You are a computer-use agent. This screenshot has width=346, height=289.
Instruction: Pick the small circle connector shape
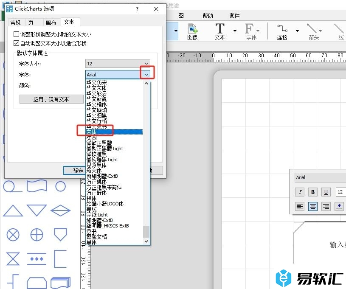[x=60, y=186]
